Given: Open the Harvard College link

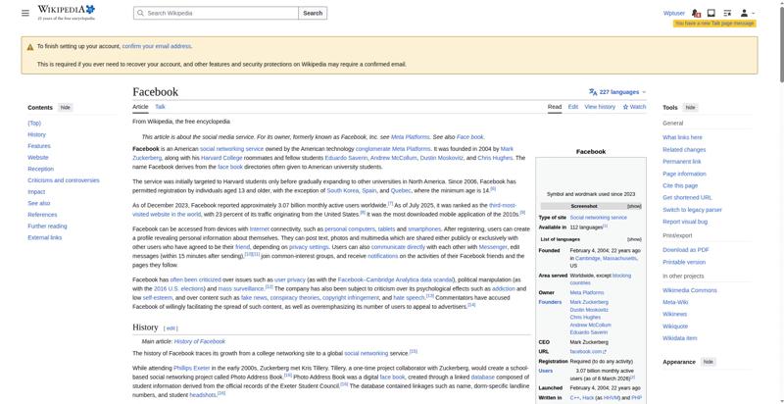Looking at the screenshot, I should (x=221, y=158).
